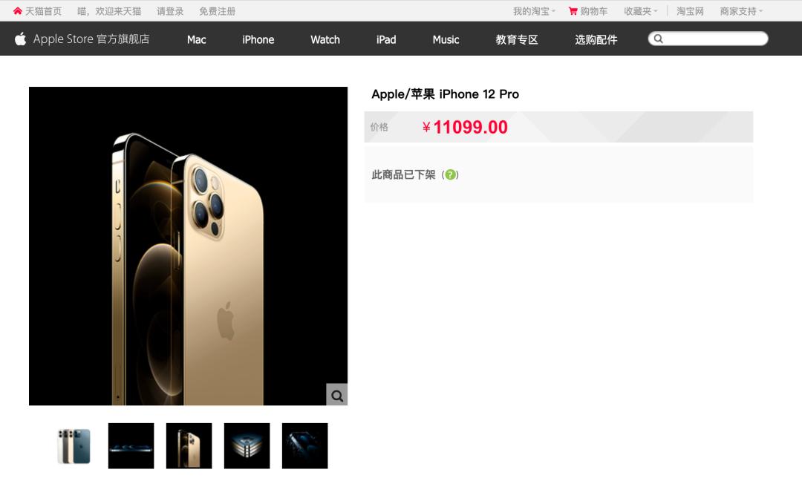The image size is (802, 484).
Task: Open the 淘宝网 link
Action: click(690, 11)
